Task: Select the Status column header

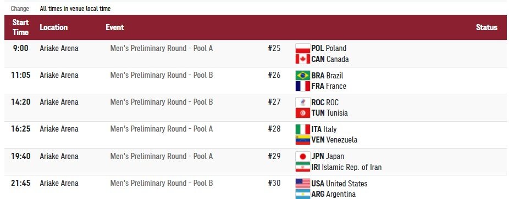Action: point(486,27)
